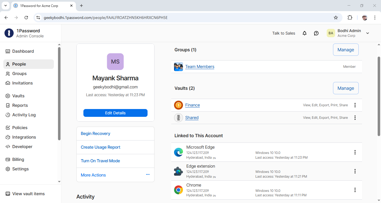Screen dimensions: 381x203
Task: Open Invitations in sidebar
Action: [x=28, y=83]
